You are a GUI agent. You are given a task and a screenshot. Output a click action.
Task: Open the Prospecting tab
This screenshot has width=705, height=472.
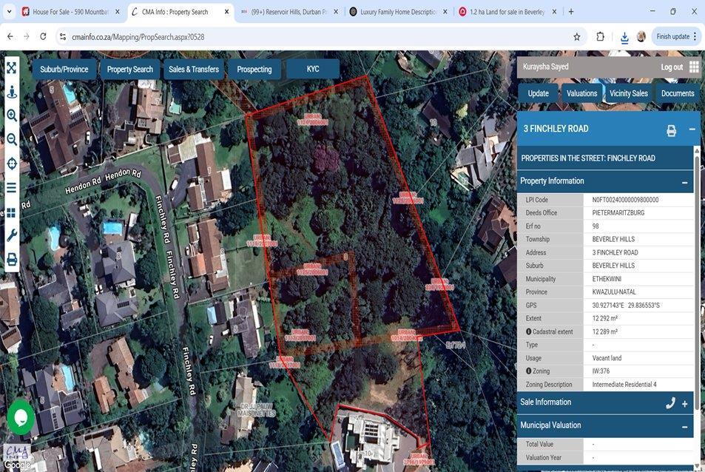[x=254, y=69]
